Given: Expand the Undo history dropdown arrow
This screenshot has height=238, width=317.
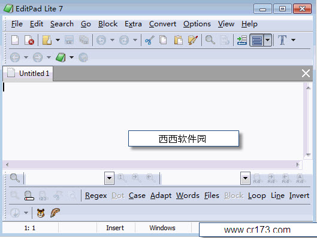Looking at the screenshot, I should point(112,40).
